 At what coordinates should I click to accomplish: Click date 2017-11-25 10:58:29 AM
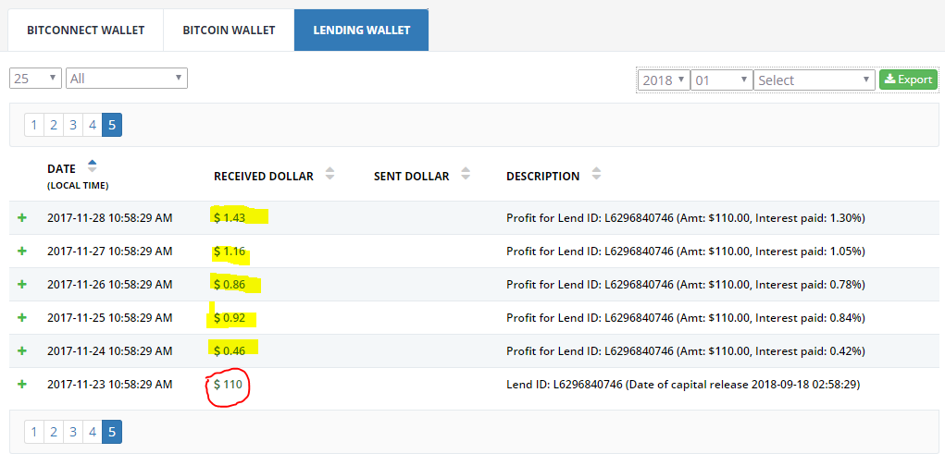click(x=110, y=317)
